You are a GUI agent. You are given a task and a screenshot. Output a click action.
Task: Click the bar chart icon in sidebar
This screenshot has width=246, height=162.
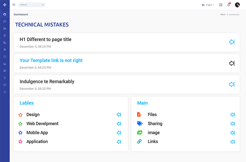pos(5,64)
